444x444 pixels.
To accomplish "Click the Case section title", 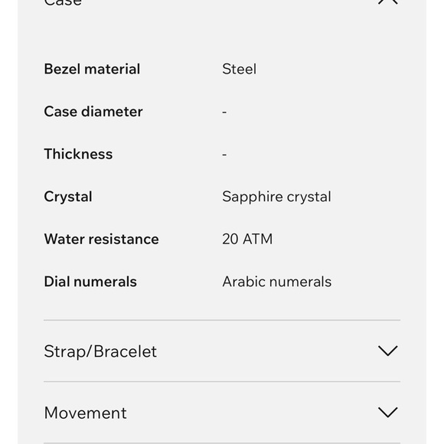I will coord(63,2).
